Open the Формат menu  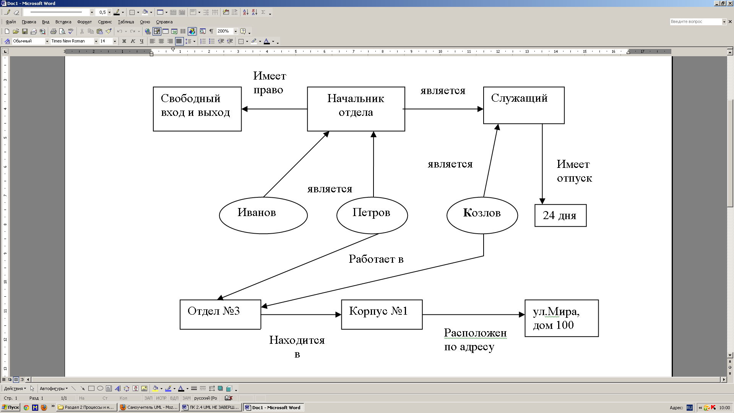coord(84,22)
